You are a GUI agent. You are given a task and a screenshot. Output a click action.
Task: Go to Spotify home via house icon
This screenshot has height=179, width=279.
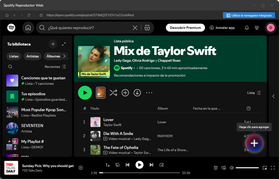[x=28, y=28]
